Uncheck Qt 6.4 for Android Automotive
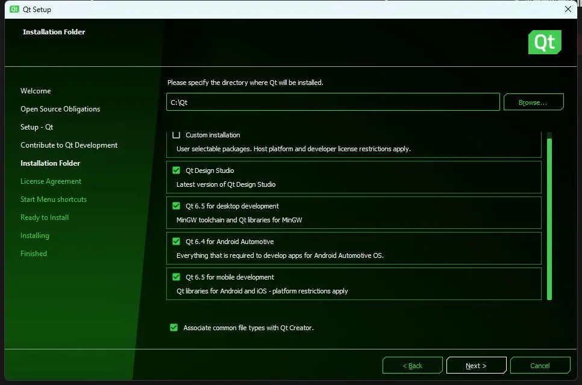 tap(177, 242)
